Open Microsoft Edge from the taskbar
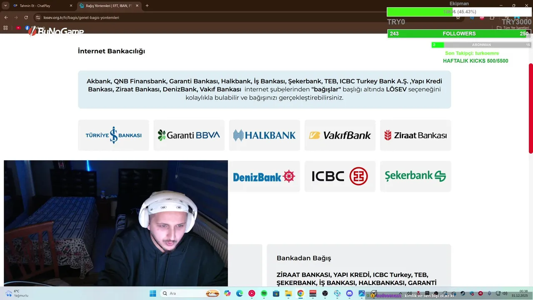Viewport: 533px width, 300px height. click(x=239, y=293)
